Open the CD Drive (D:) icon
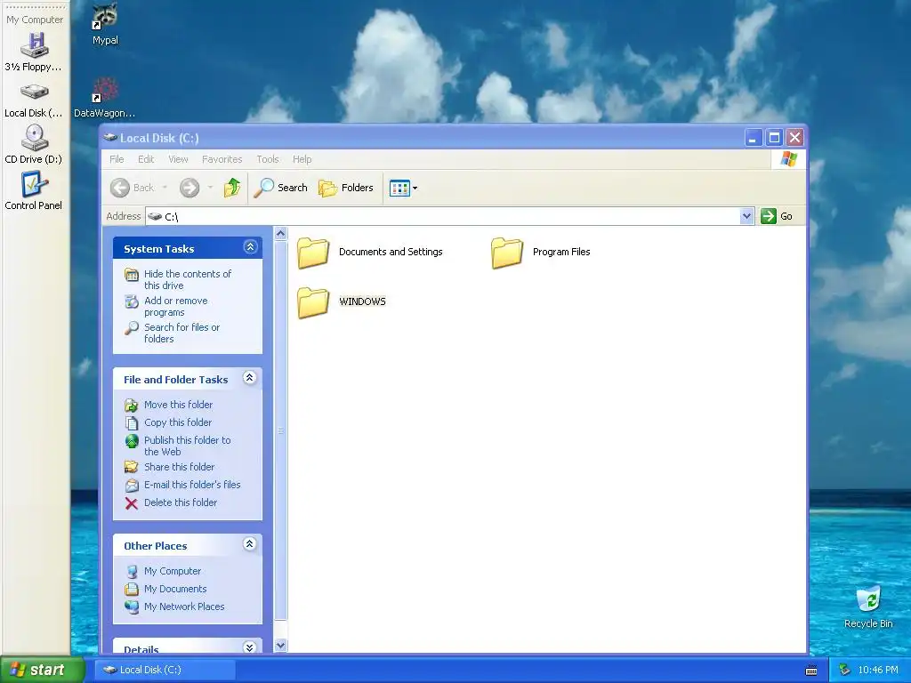911x683 pixels. (34, 145)
